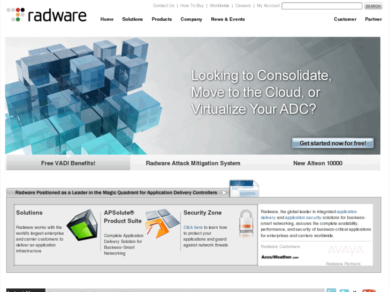The width and height of the screenshot is (389, 292).
Task: Open the Products menu
Action: tap(162, 19)
